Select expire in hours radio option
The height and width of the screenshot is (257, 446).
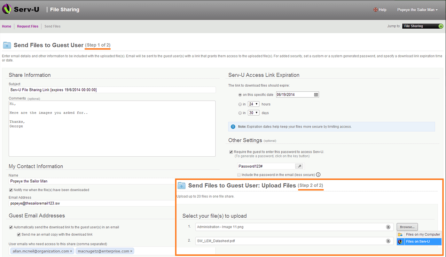[x=240, y=104]
